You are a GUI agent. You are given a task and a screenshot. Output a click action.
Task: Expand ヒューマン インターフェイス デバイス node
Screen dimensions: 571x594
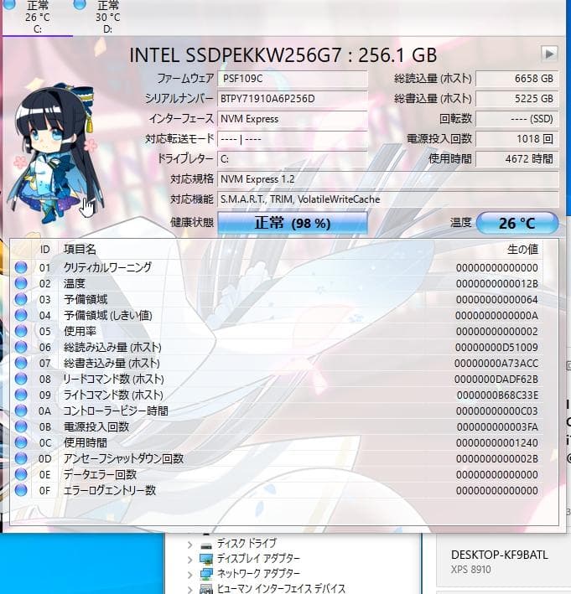pos(190,589)
